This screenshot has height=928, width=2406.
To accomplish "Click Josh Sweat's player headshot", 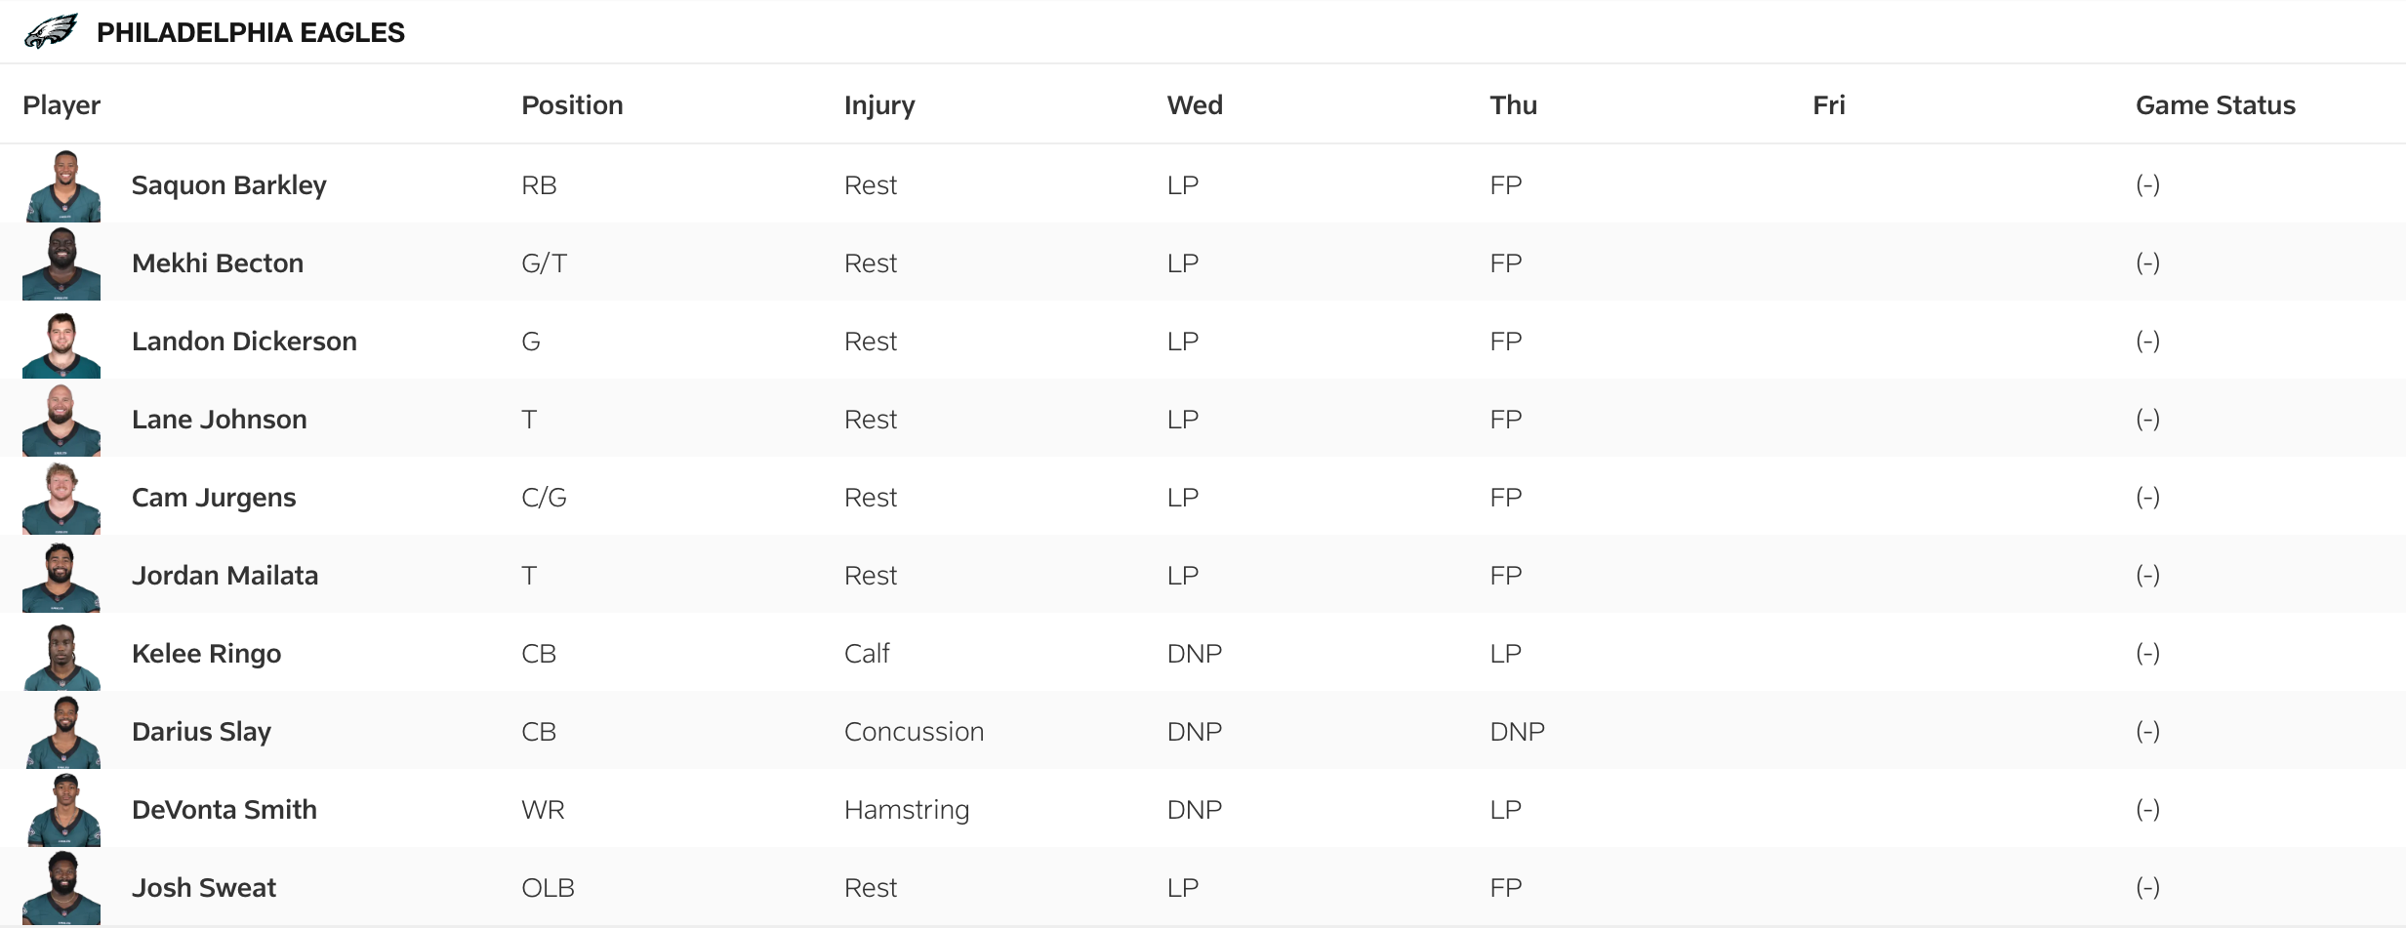I will pyautogui.click(x=61, y=888).
